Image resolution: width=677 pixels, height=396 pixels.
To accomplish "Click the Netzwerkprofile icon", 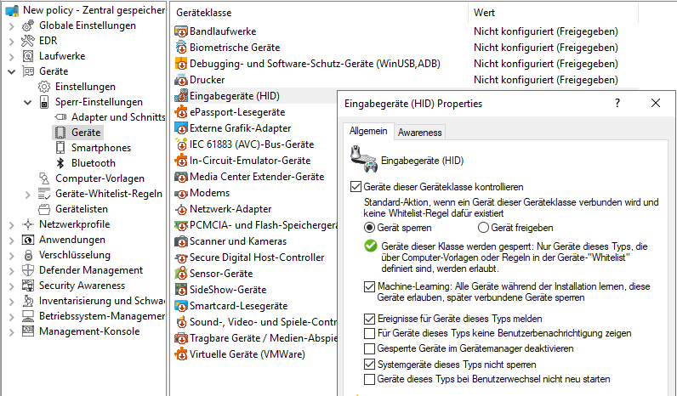I will (x=28, y=224).
